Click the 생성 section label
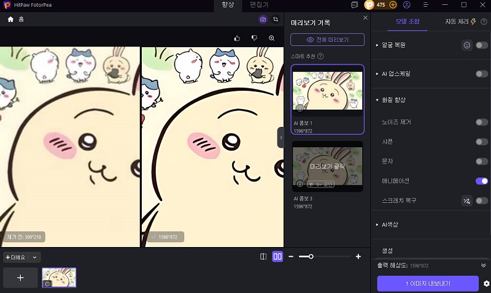Viewport: 491px width, 293px height. [x=387, y=251]
